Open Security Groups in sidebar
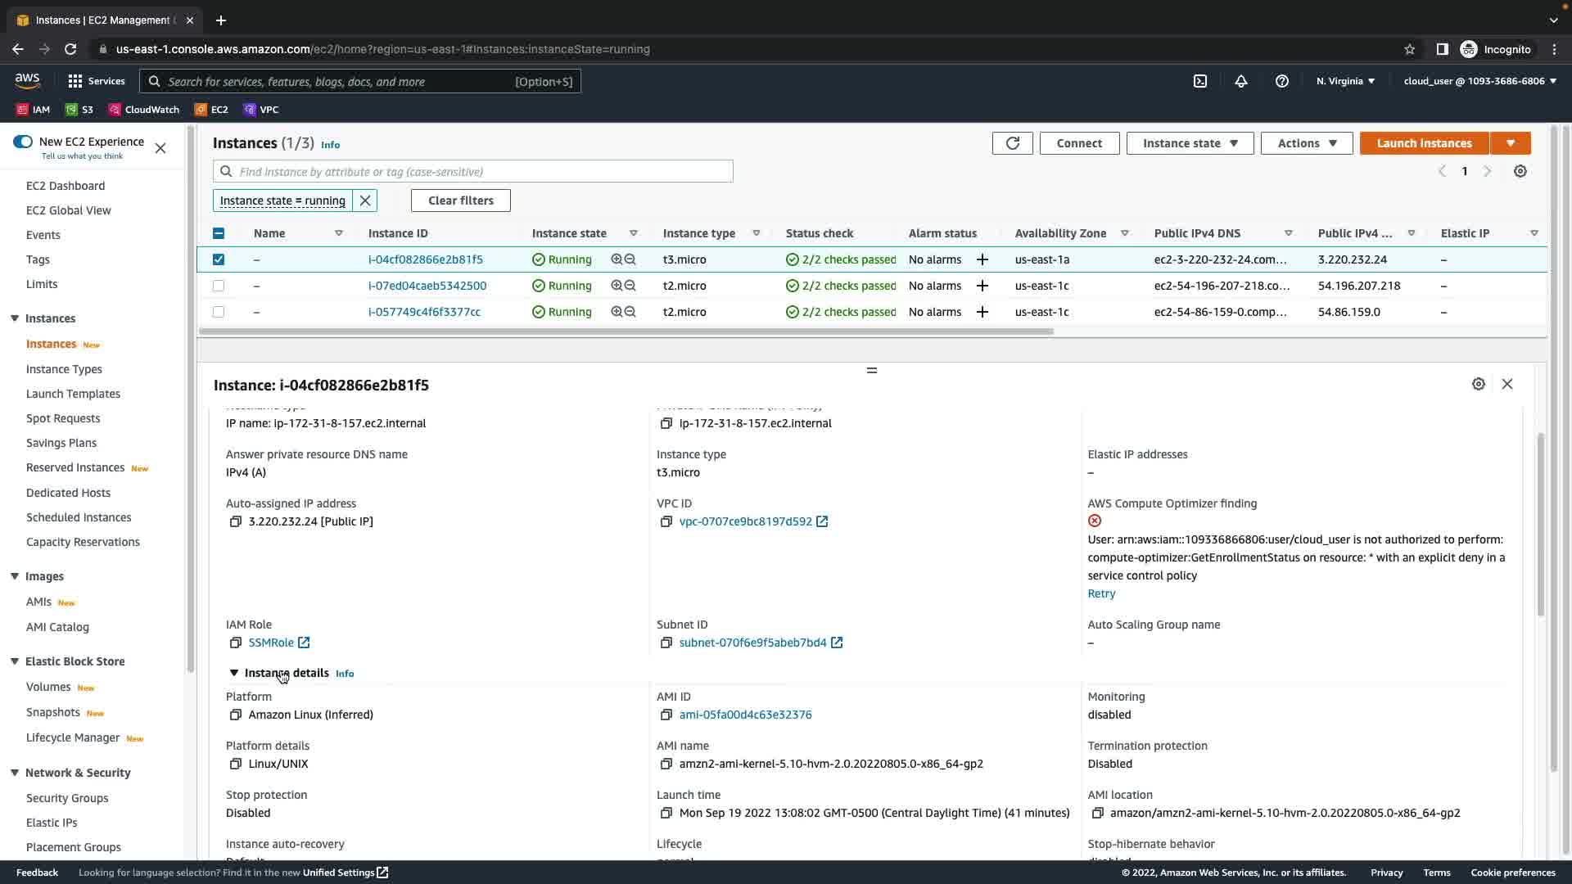 pos(67,798)
